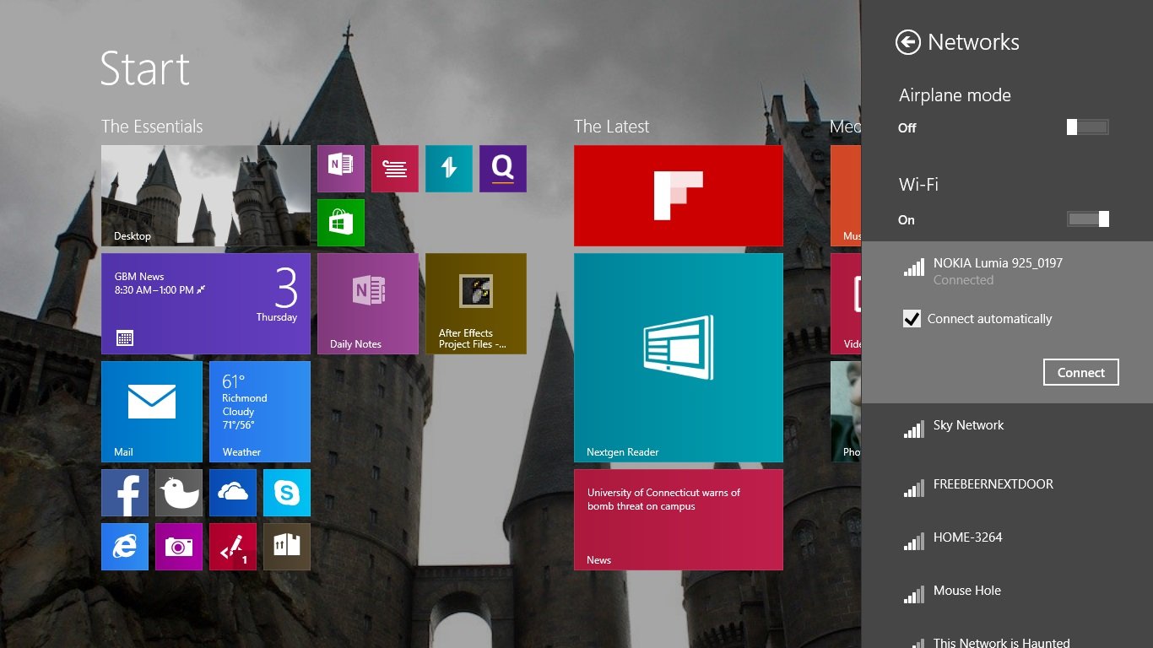1153x648 pixels.
Task: Open the red Flipboard tile
Action: coord(679,196)
